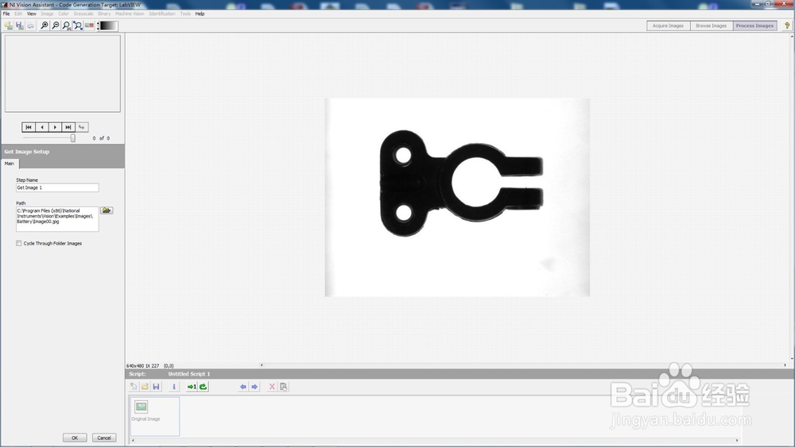
Task: Click the Cancel button
Action: pos(104,438)
